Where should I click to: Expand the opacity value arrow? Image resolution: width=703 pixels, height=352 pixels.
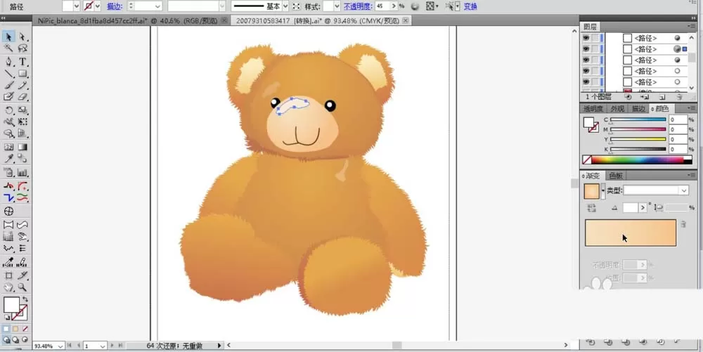(x=394, y=6)
